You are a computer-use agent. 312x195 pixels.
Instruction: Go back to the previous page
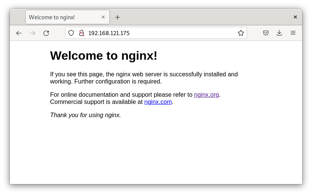click(19, 33)
